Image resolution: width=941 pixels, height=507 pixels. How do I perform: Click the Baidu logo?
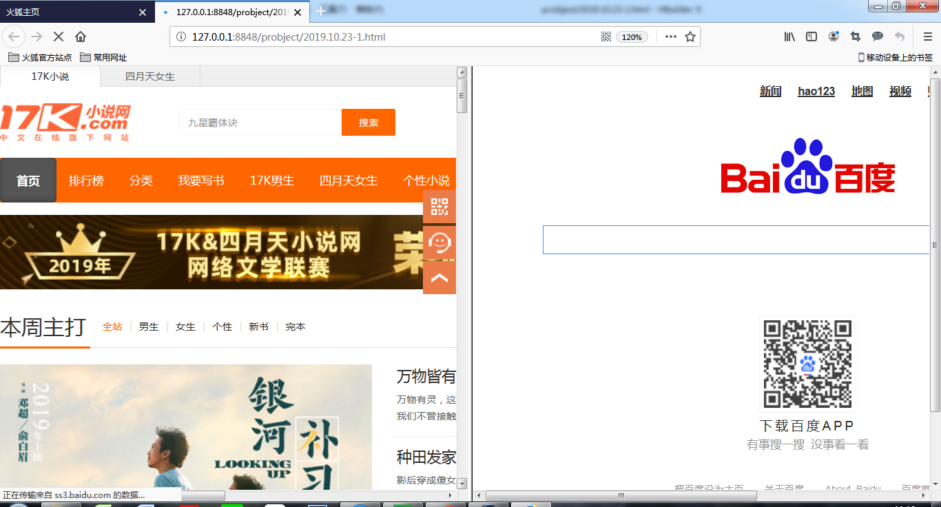808,166
